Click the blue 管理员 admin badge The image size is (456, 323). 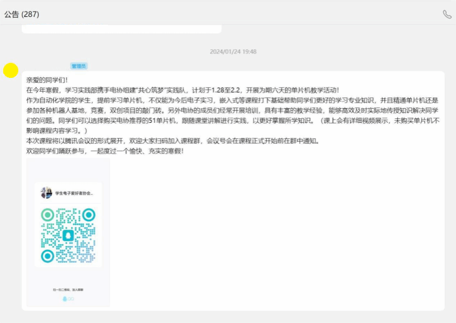[x=79, y=66]
